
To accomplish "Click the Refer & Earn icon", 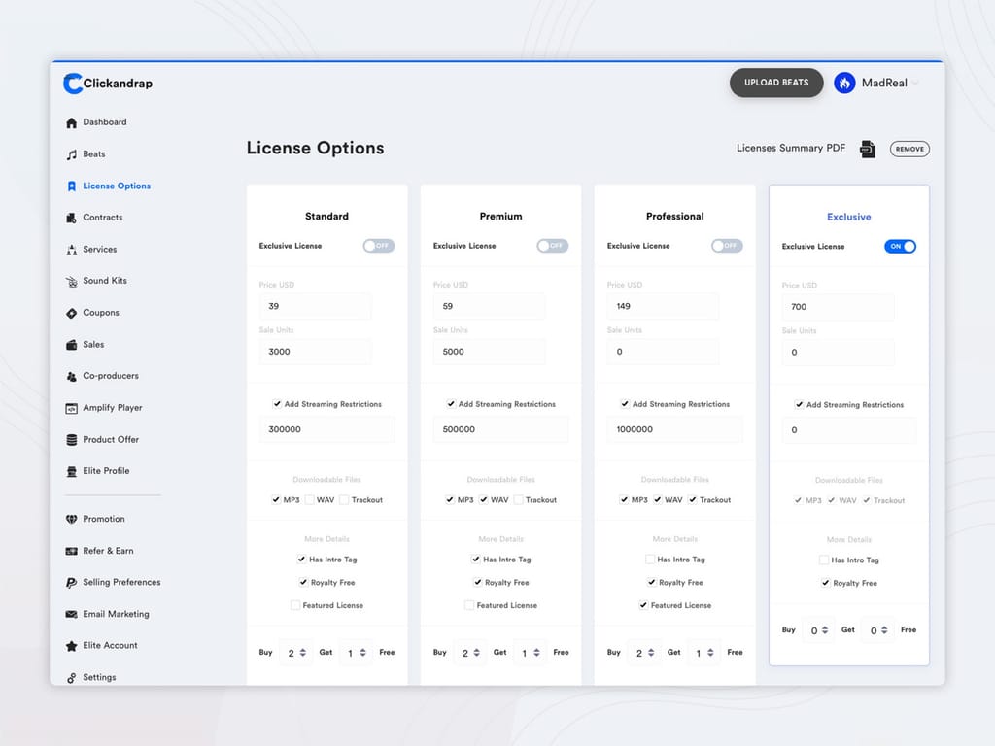I will pos(72,552).
